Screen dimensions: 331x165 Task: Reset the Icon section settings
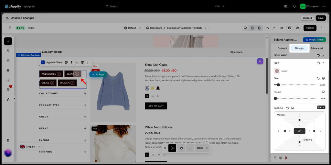(x=318, y=63)
